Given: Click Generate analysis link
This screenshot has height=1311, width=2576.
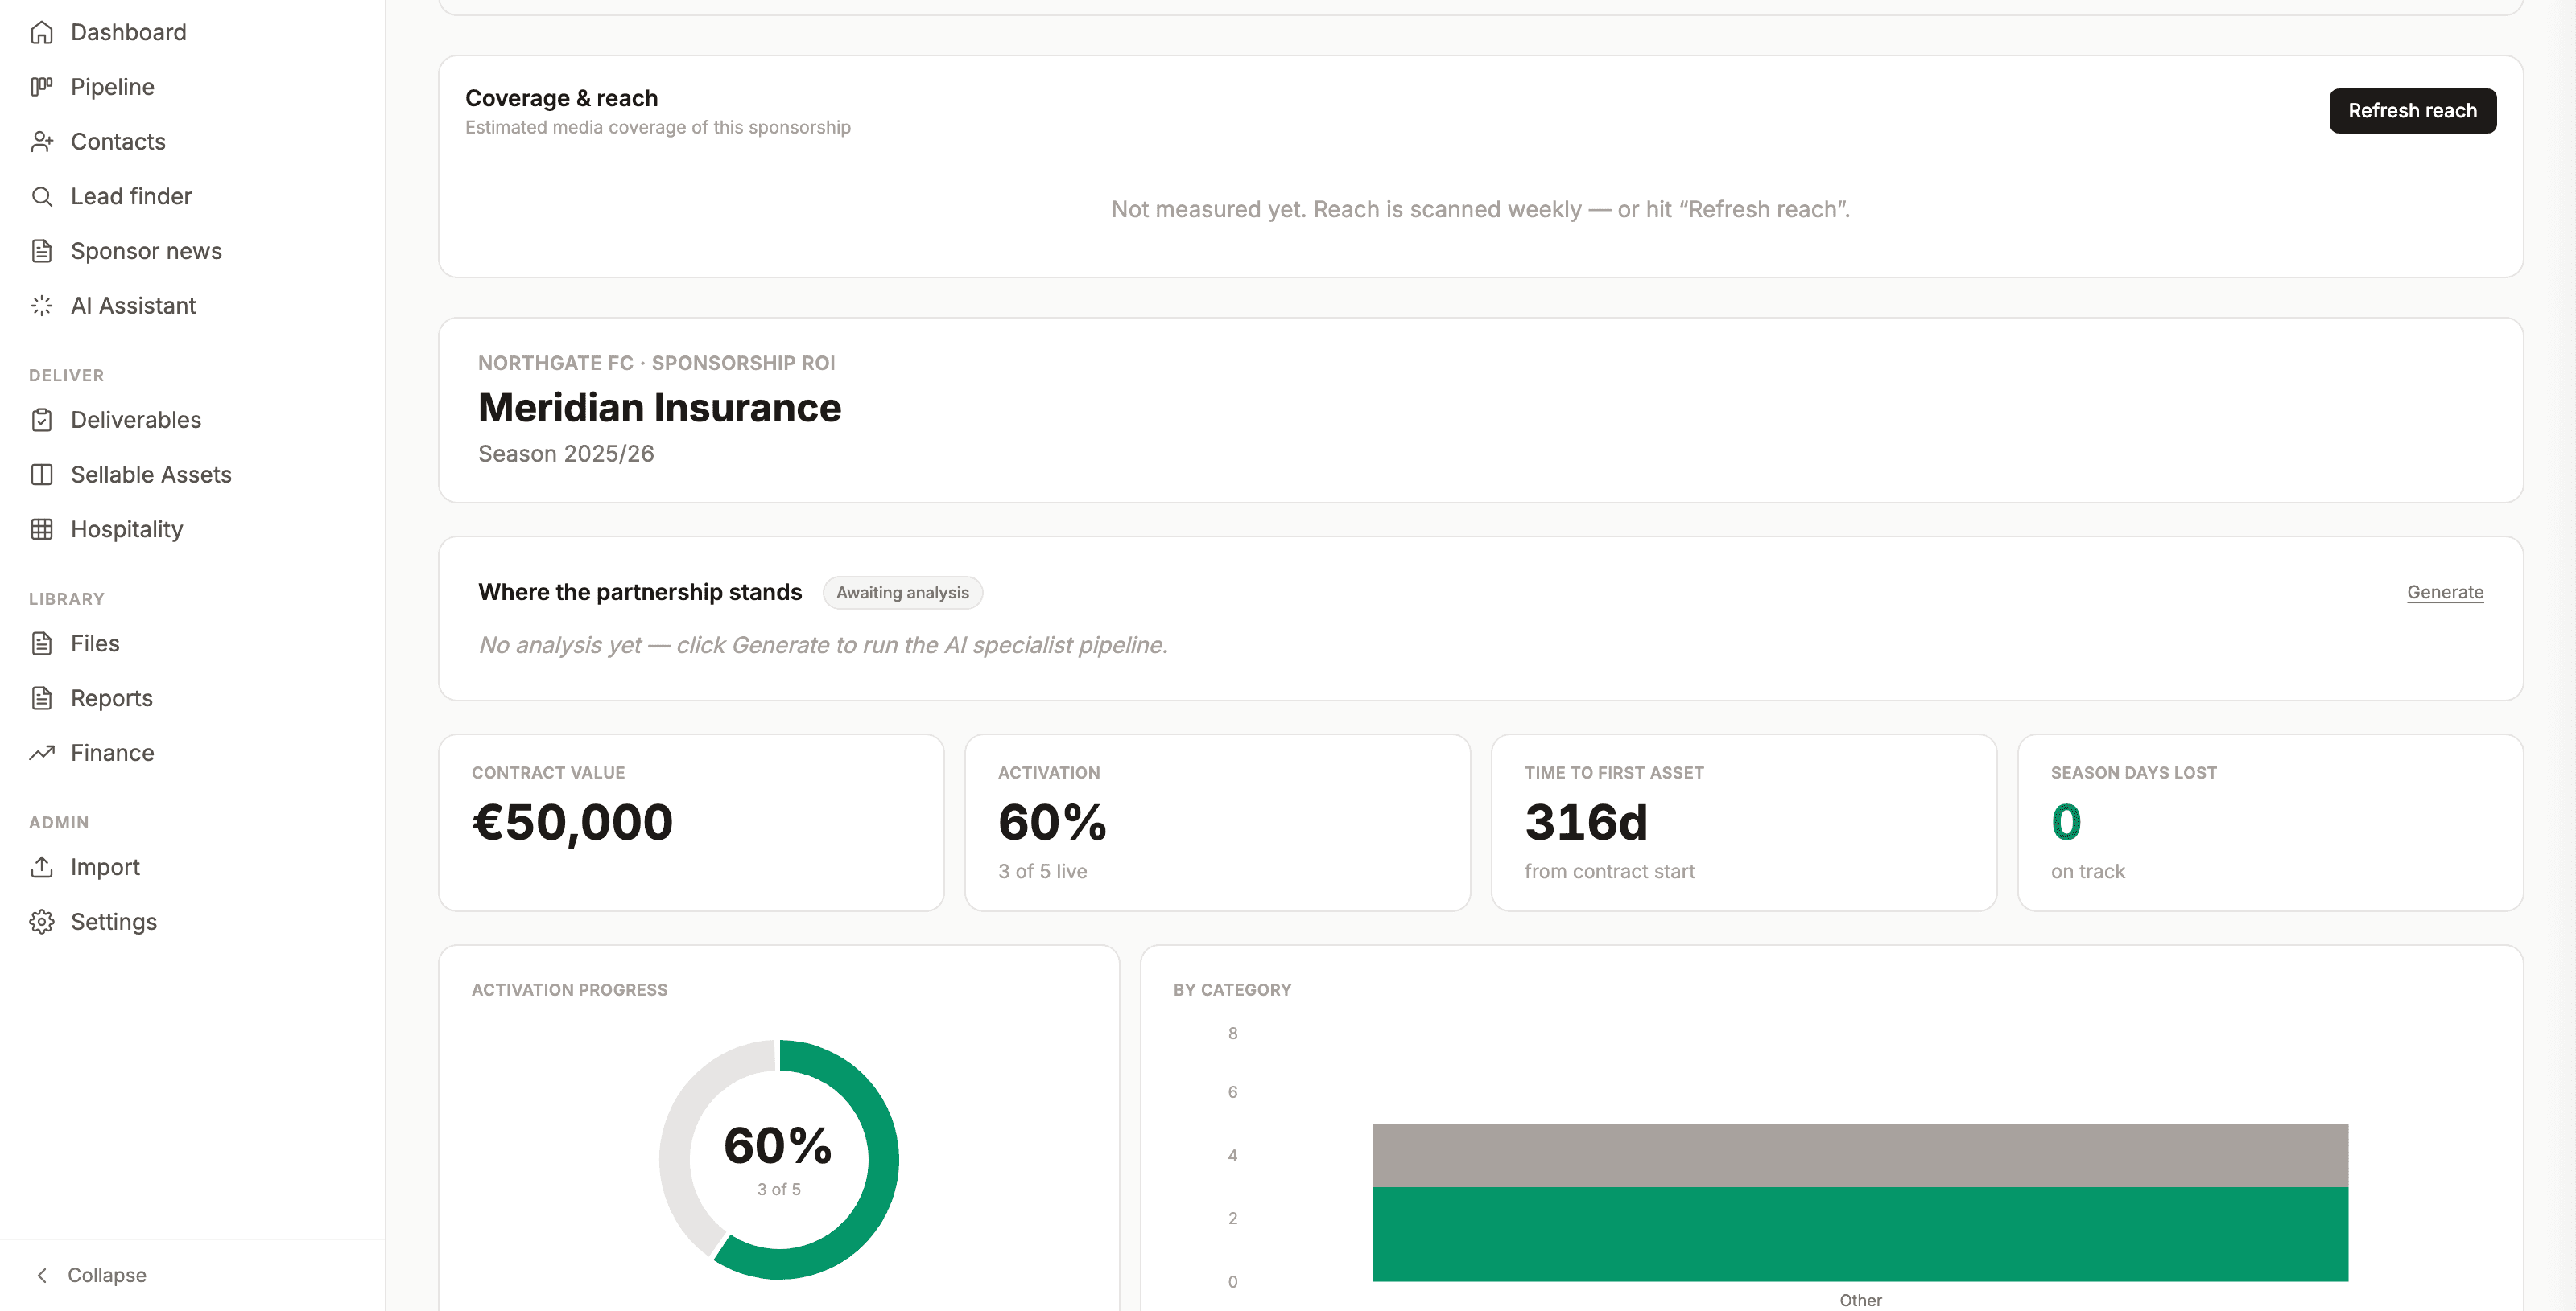Looking at the screenshot, I should coord(2445,593).
